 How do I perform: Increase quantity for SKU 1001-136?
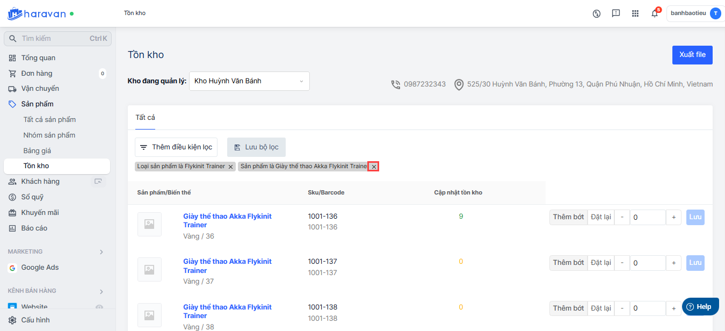click(x=673, y=217)
